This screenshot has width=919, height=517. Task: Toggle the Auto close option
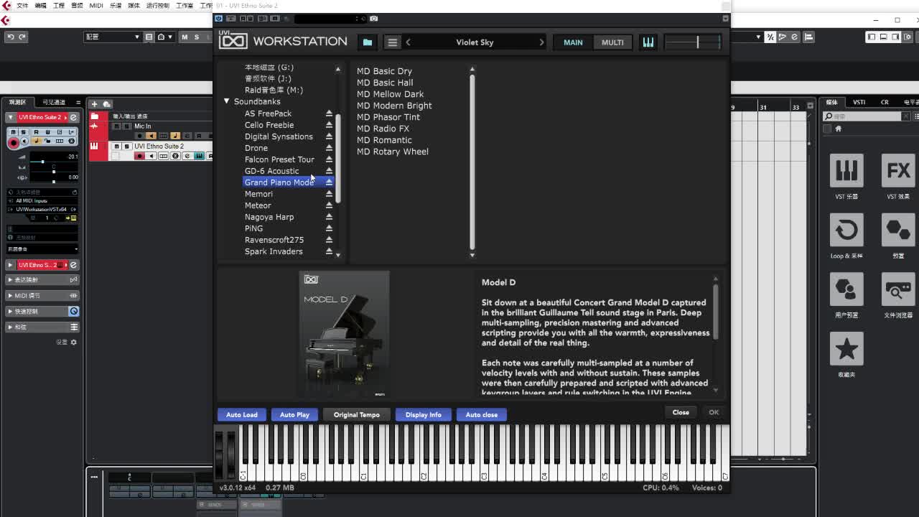(482, 414)
